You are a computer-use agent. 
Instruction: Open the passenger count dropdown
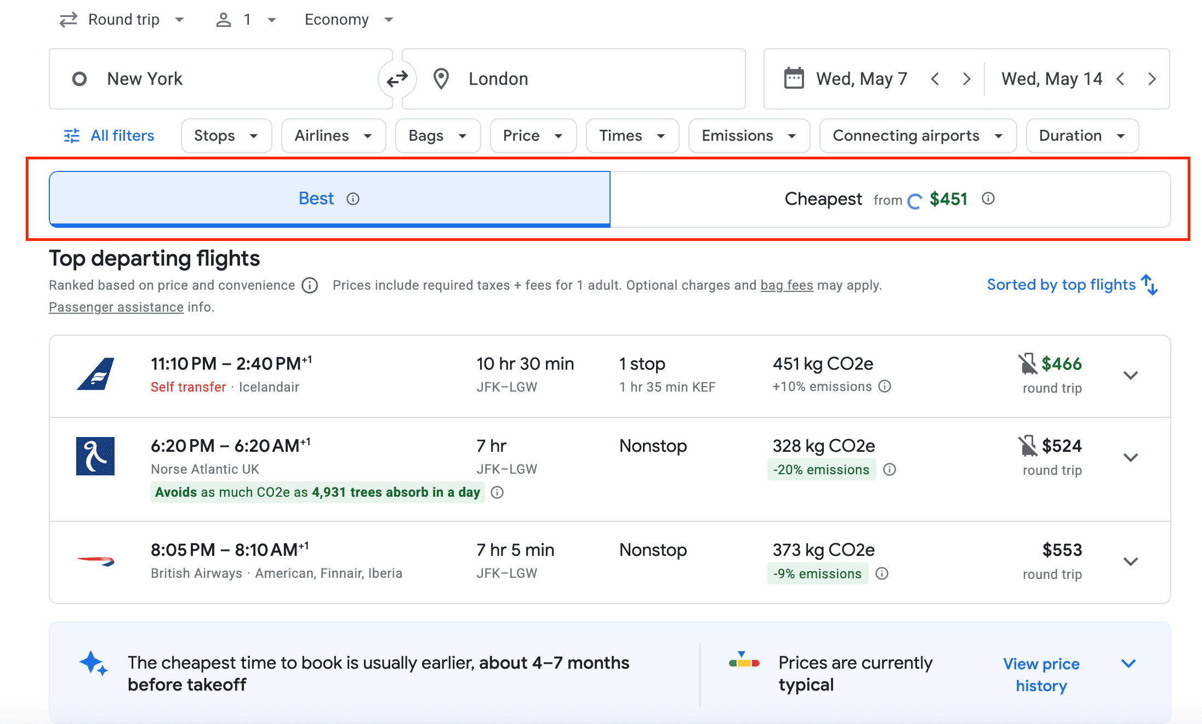246,20
